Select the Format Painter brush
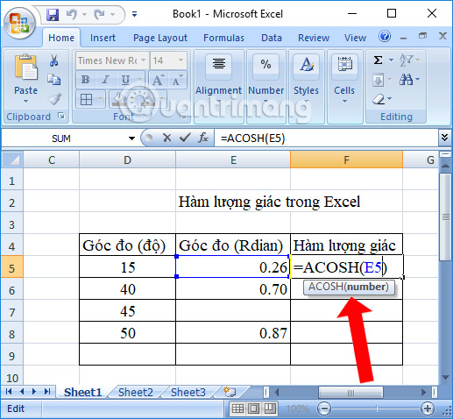Viewport: 453px width, 419px height. tap(54, 99)
